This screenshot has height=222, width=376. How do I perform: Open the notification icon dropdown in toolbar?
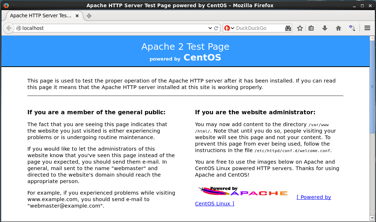(x=352, y=28)
